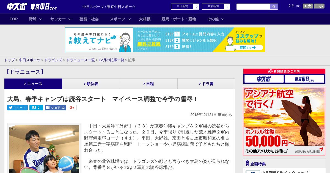Image resolution: width=330 pixels, height=173 pixels.
Task: Share article with Twitter ツイート button
Action: (17, 108)
